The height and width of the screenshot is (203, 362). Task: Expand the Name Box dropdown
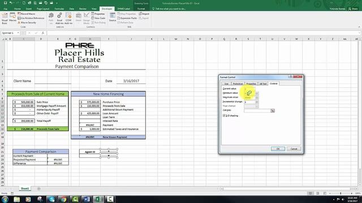click(x=18, y=33)
